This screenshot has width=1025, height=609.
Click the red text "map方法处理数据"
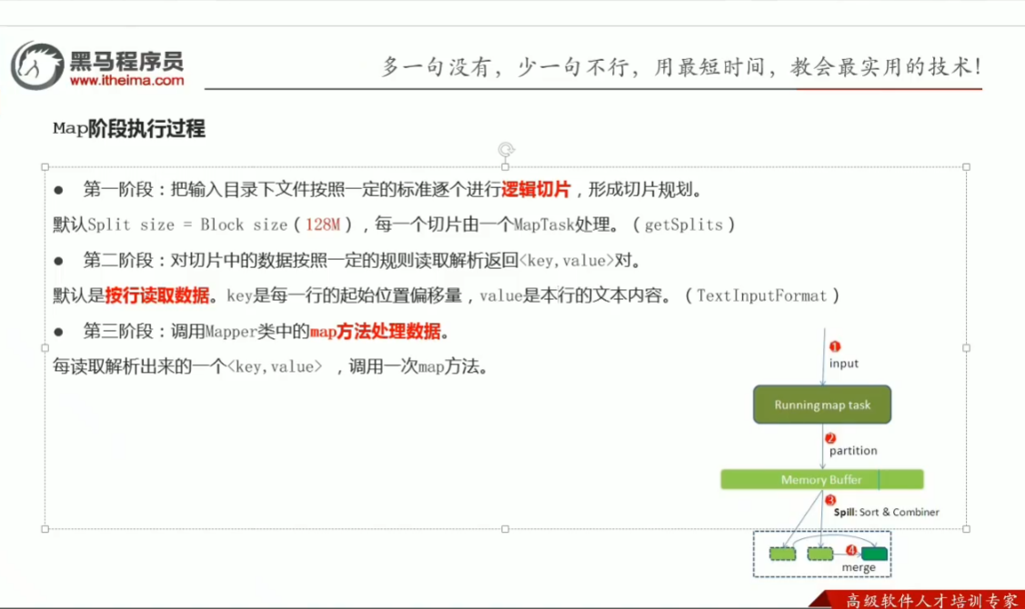click(x=376, y=331)
